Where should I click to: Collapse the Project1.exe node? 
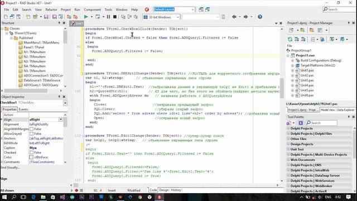[x=288, y=56]
